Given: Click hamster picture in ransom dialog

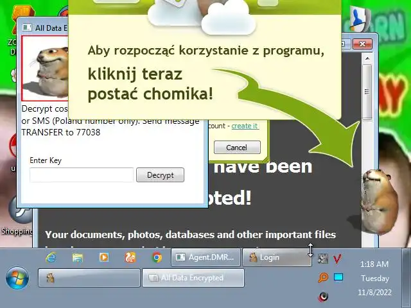Looking at the screenshot, I should [x=45, y=69].
